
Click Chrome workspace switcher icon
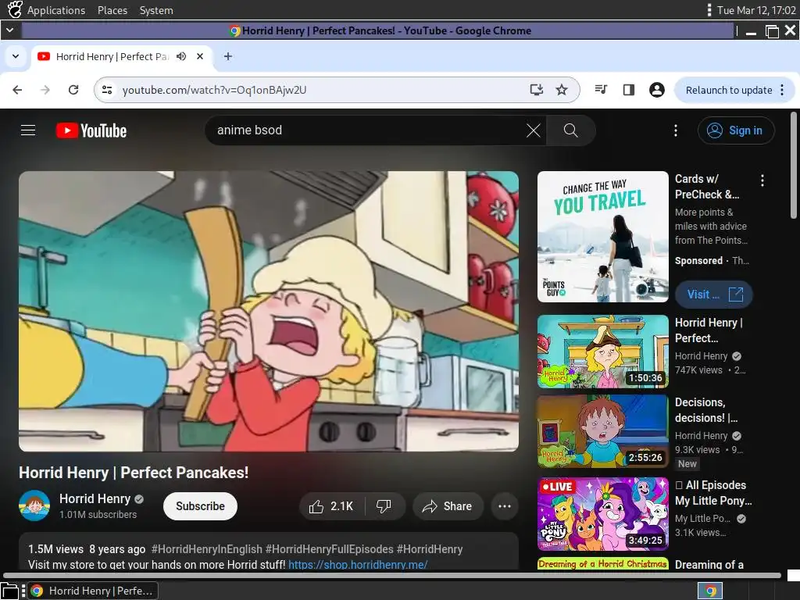(710, 591)
